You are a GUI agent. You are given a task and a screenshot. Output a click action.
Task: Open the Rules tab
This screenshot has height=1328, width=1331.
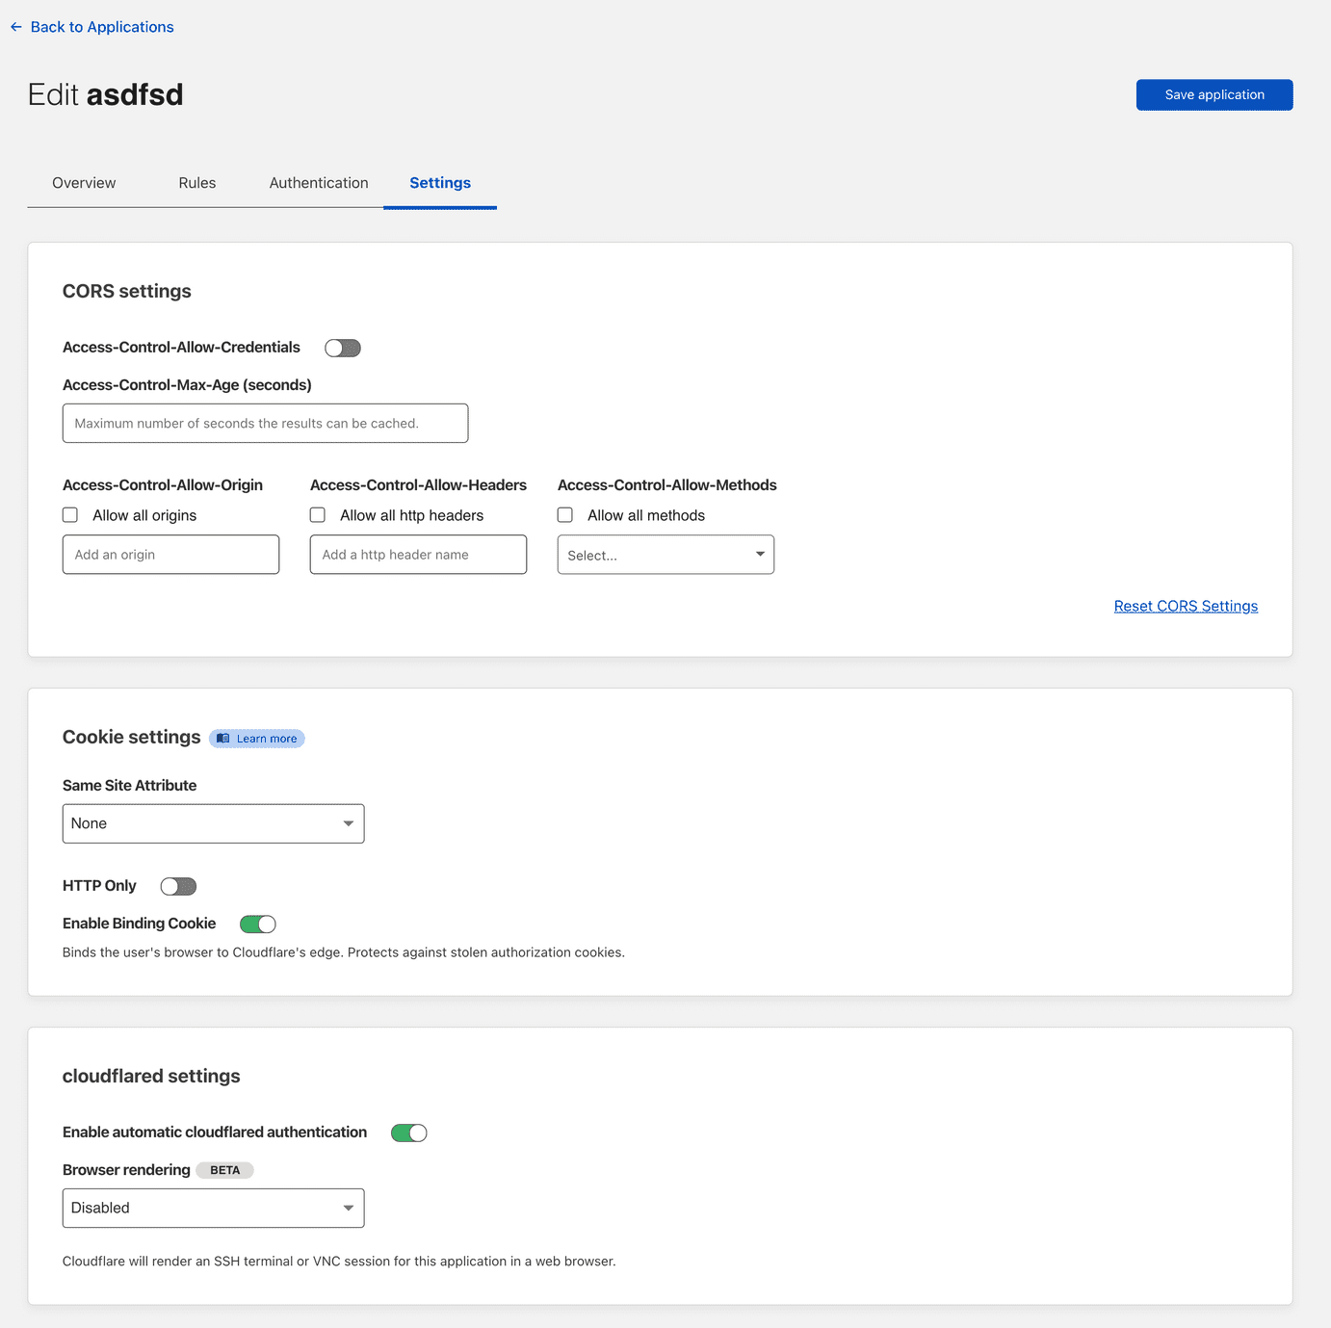tap(196, 183)
